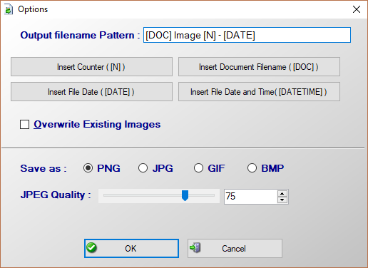This screenshot has width=368, height=268.
Task: Insert File Date and Time [DATETIME] token
Action: pyautogui.click(x=259, y=92)
